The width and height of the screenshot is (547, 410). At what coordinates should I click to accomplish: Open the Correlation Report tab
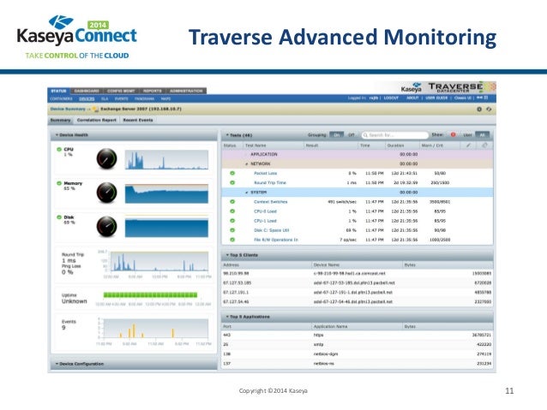[x=97, y=120]
